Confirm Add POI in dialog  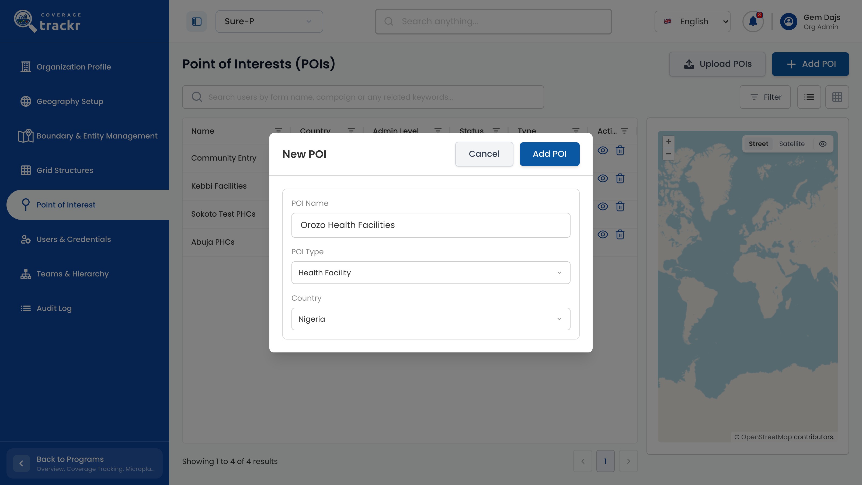pos(550,154)
